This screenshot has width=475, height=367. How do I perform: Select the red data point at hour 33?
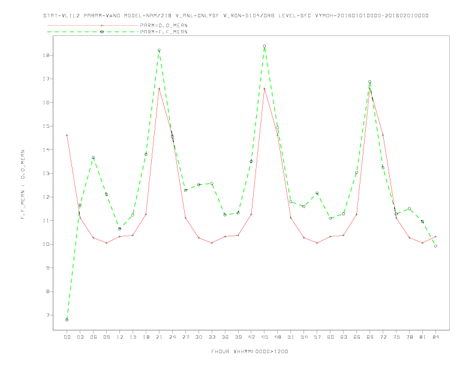pos(212,243)
